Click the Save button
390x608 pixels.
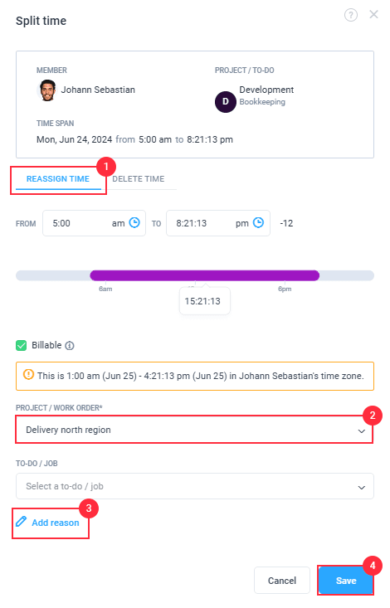(346, 581)
